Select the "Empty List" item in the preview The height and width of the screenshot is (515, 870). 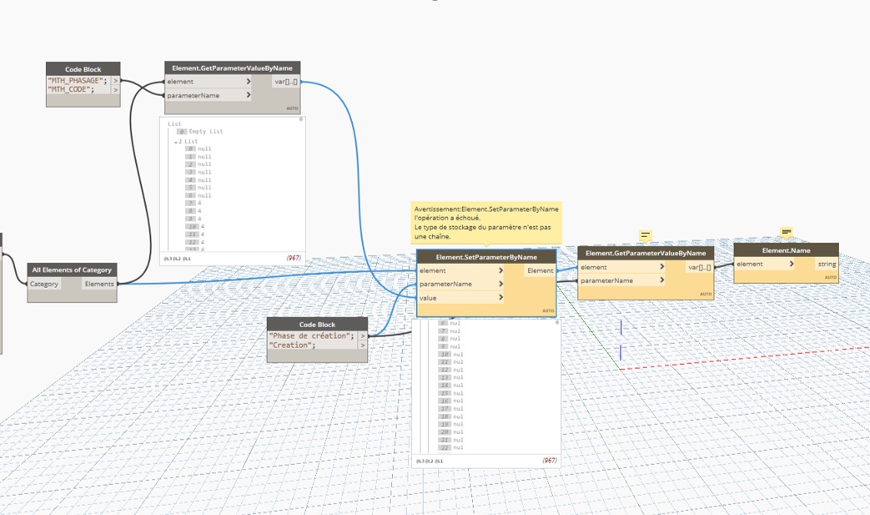[x=205, y=132]
